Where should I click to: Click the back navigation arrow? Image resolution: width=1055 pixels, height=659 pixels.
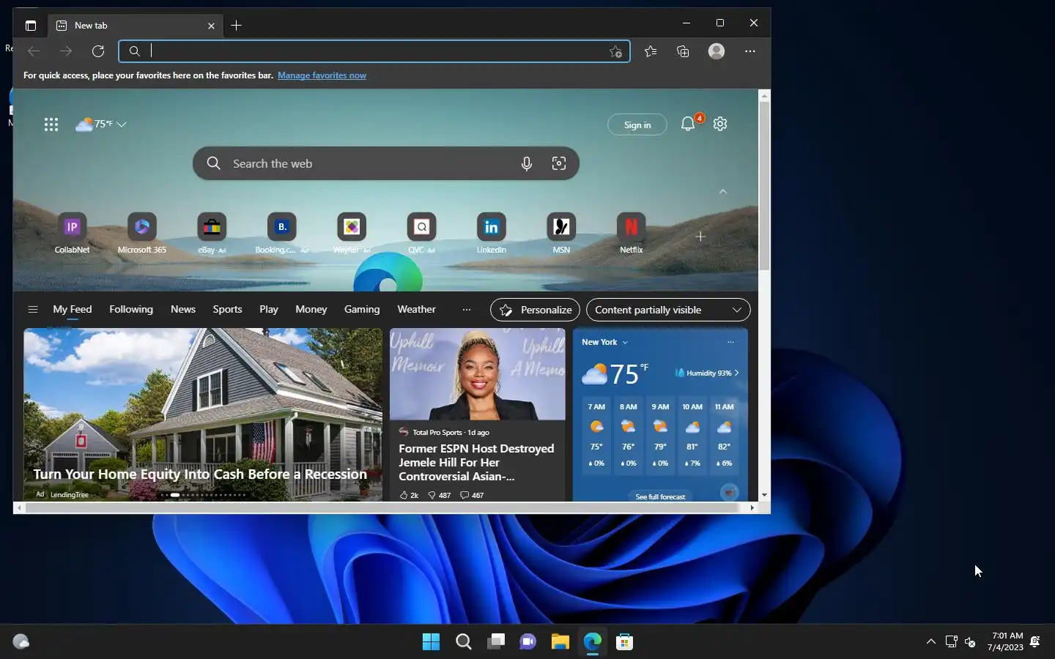(x=34, y=51)
